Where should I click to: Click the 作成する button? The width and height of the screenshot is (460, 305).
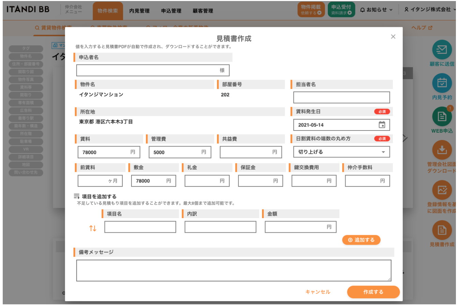373,292
